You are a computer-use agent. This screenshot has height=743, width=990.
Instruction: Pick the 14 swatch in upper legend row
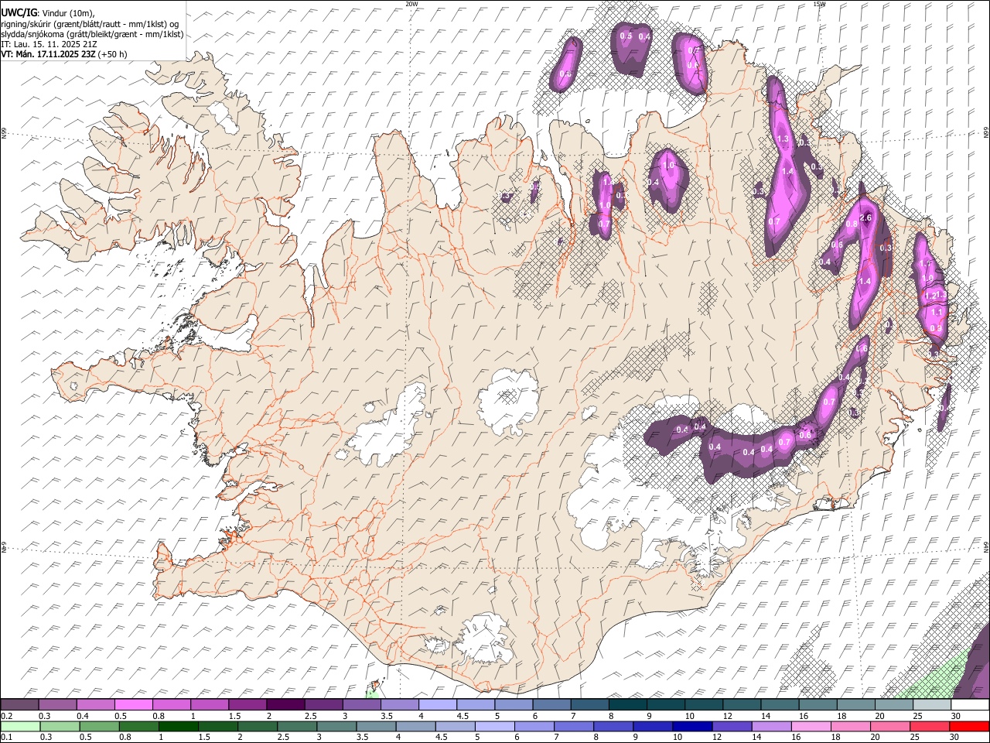pyautogui.click(x=779, y=704)
